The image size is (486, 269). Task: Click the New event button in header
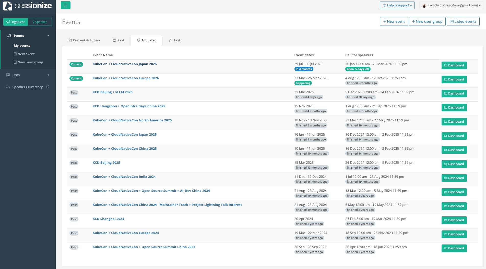(394, 21)
